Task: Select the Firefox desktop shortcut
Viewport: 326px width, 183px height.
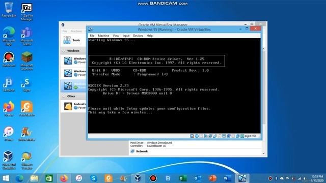Action: click(9, 109)
